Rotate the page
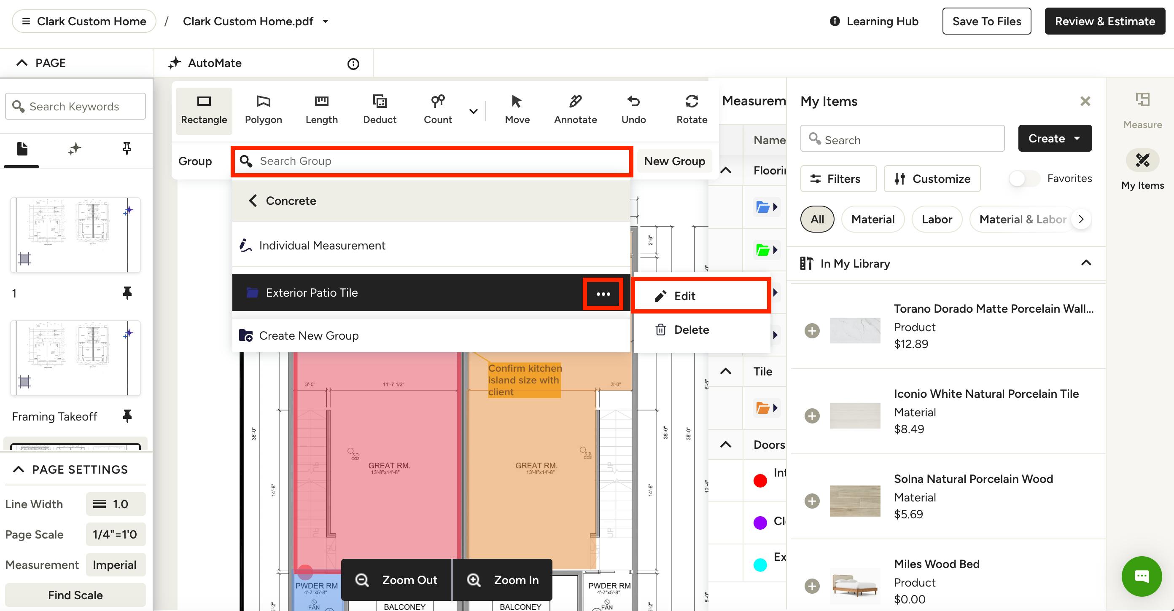 pyautogui.click(x=691, y=110)
